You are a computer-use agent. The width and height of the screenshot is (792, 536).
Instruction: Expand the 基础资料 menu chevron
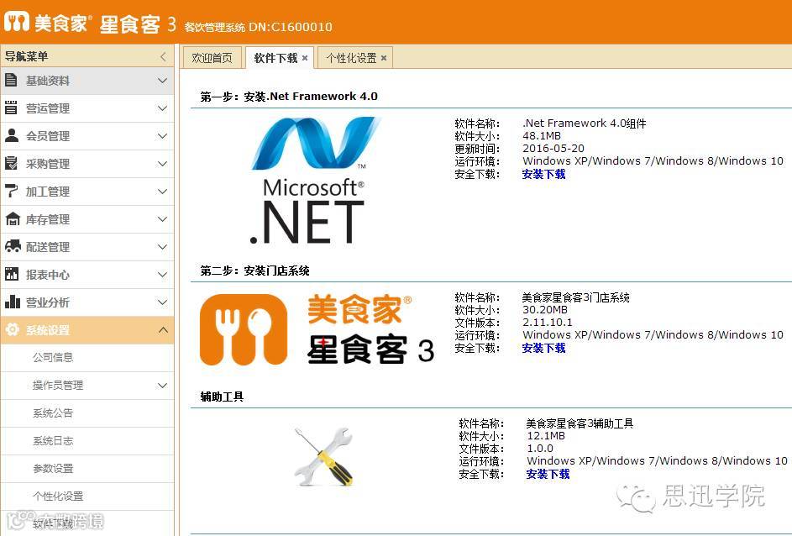point(162,81)
